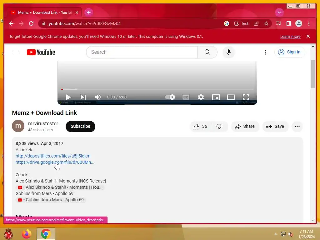Click the scrollbar up arrow

pyautogui.click(x=313, y=46)
